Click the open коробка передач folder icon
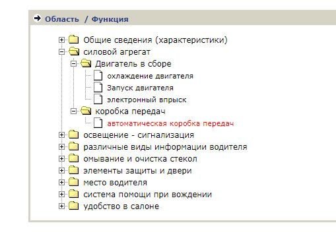 tap(86, 111)
